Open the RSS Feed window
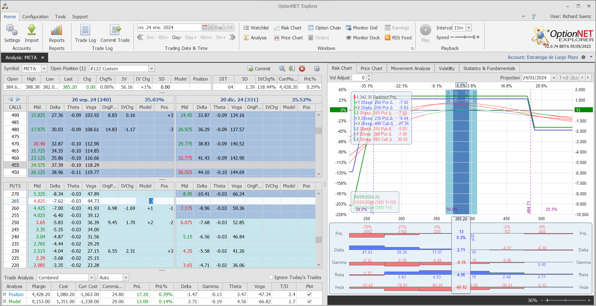596x306 pixels. 398,38
